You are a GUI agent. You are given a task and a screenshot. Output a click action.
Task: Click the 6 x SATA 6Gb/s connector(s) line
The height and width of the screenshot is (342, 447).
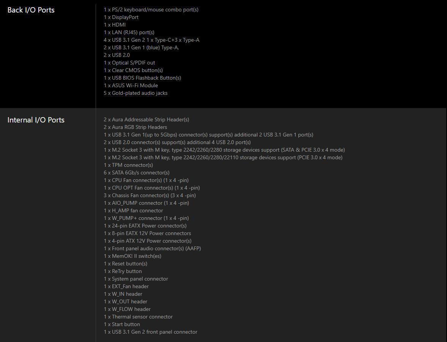(x=137, y=173)
